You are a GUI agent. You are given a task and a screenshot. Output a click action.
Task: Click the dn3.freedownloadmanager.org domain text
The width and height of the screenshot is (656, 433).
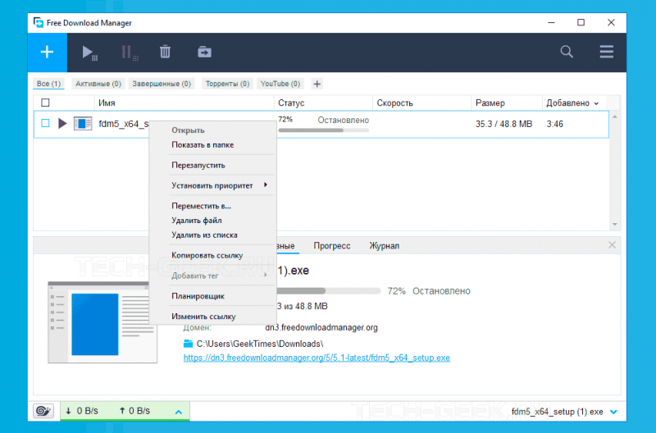321,327
